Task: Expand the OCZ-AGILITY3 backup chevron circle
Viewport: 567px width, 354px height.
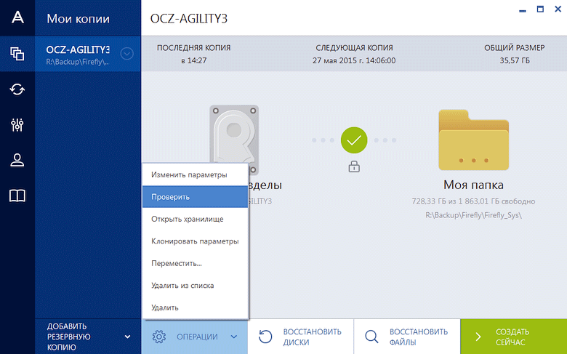Action: tap(127, 54)
